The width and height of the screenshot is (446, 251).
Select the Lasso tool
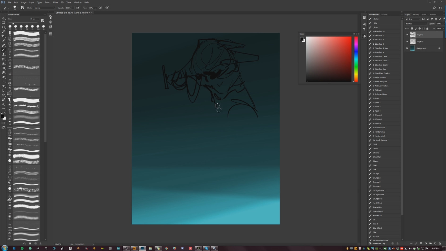tap(3, 27)
